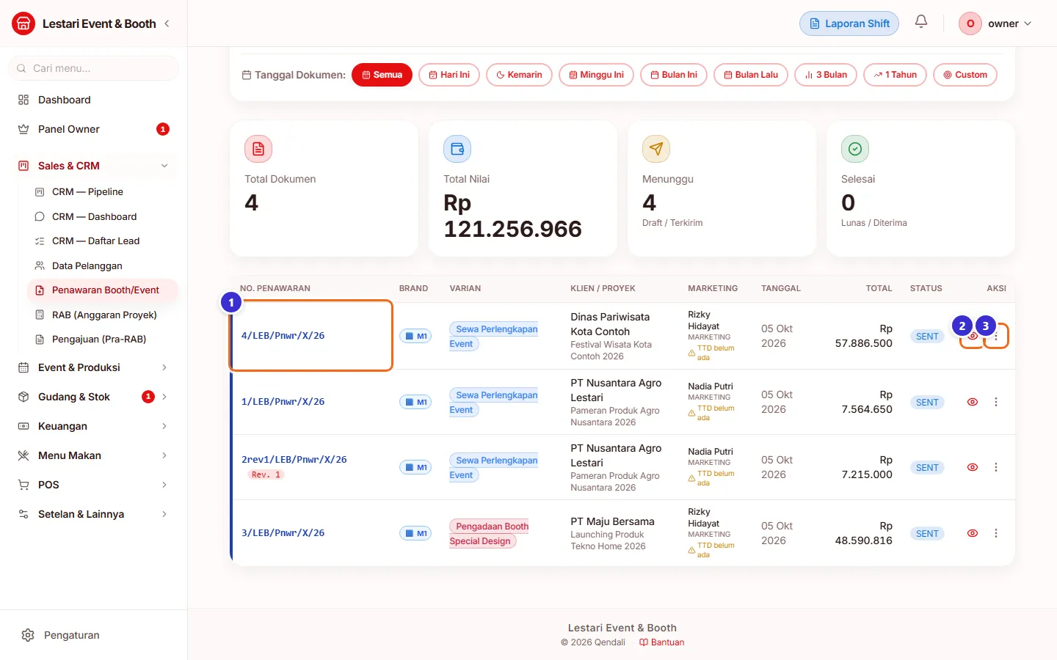Click the Selesai checkmark icon
The image size is (1057, 660).
(x=855, y=149)
